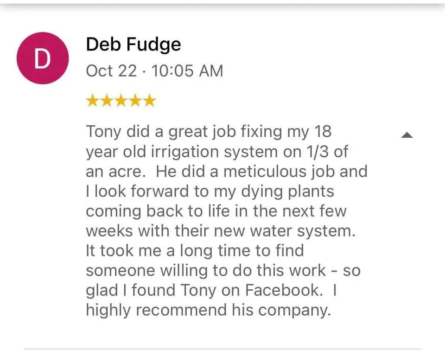
Task: Click the fourth rating star
Action: pyautogui.click(x=135, y=101)
